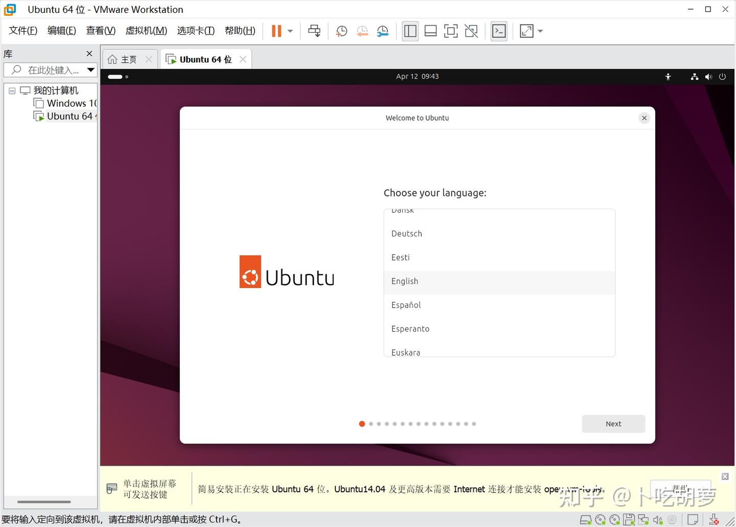
Task: Open the 虚拟机(M) menu
Action: pos(146,30)
